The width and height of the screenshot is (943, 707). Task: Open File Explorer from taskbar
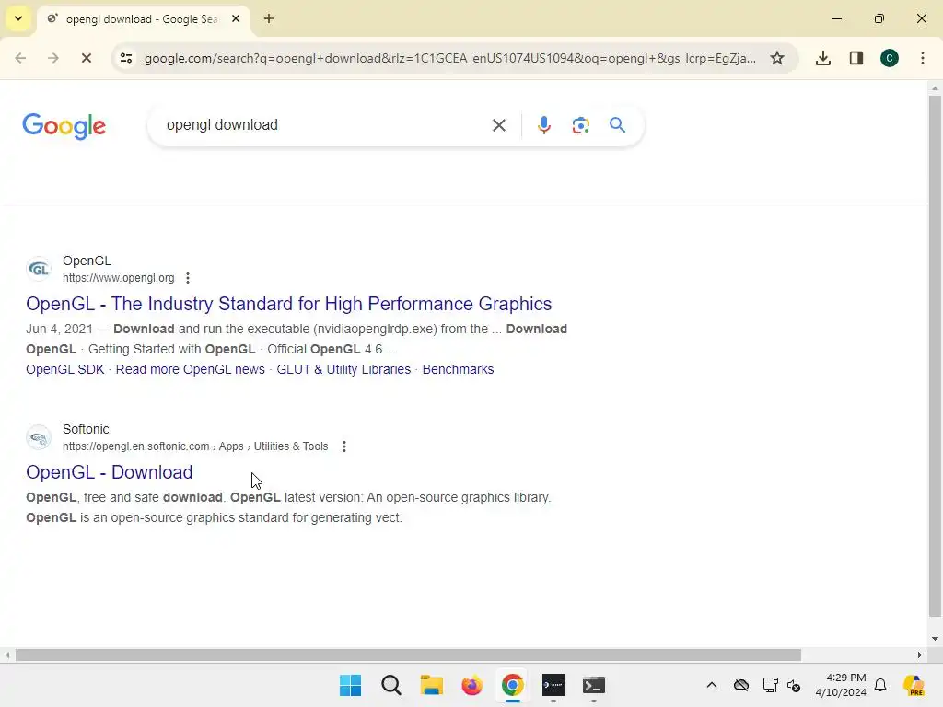[431, 685]
